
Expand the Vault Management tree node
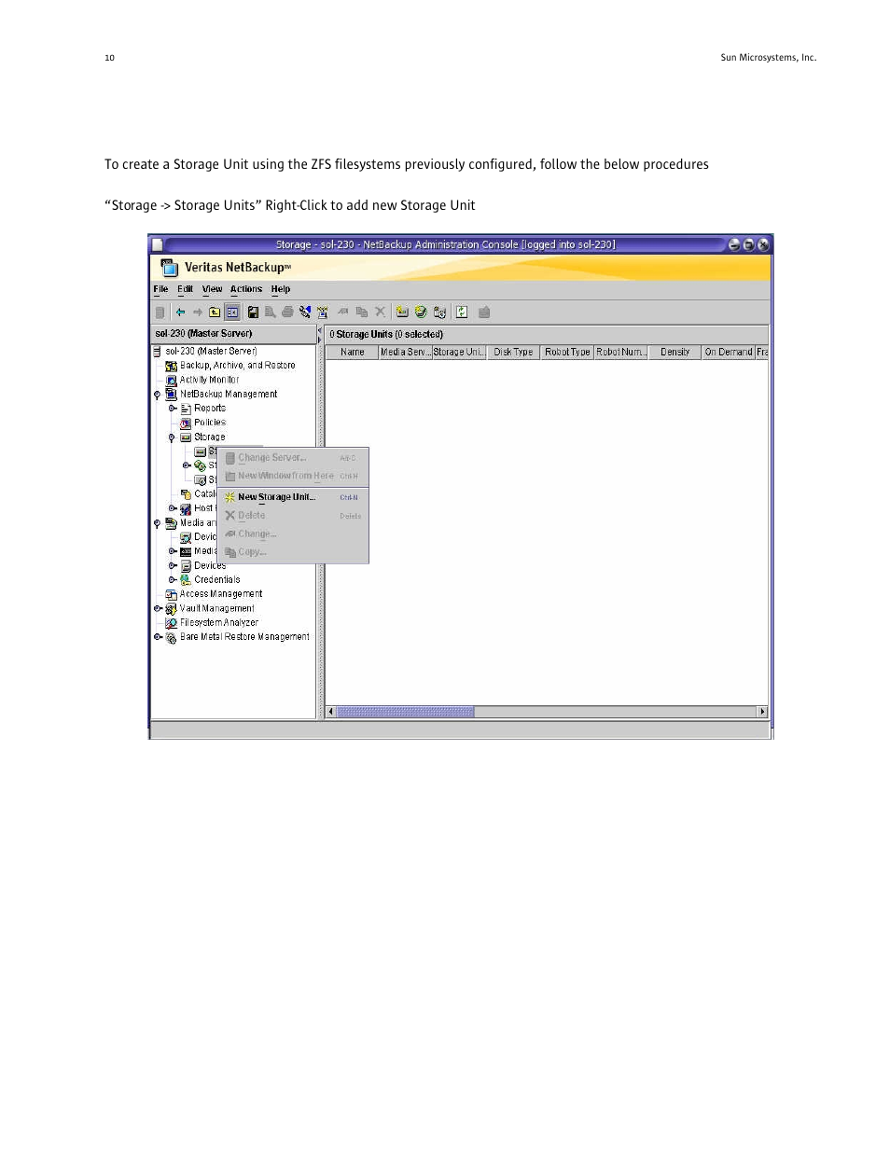coord(158,608)
